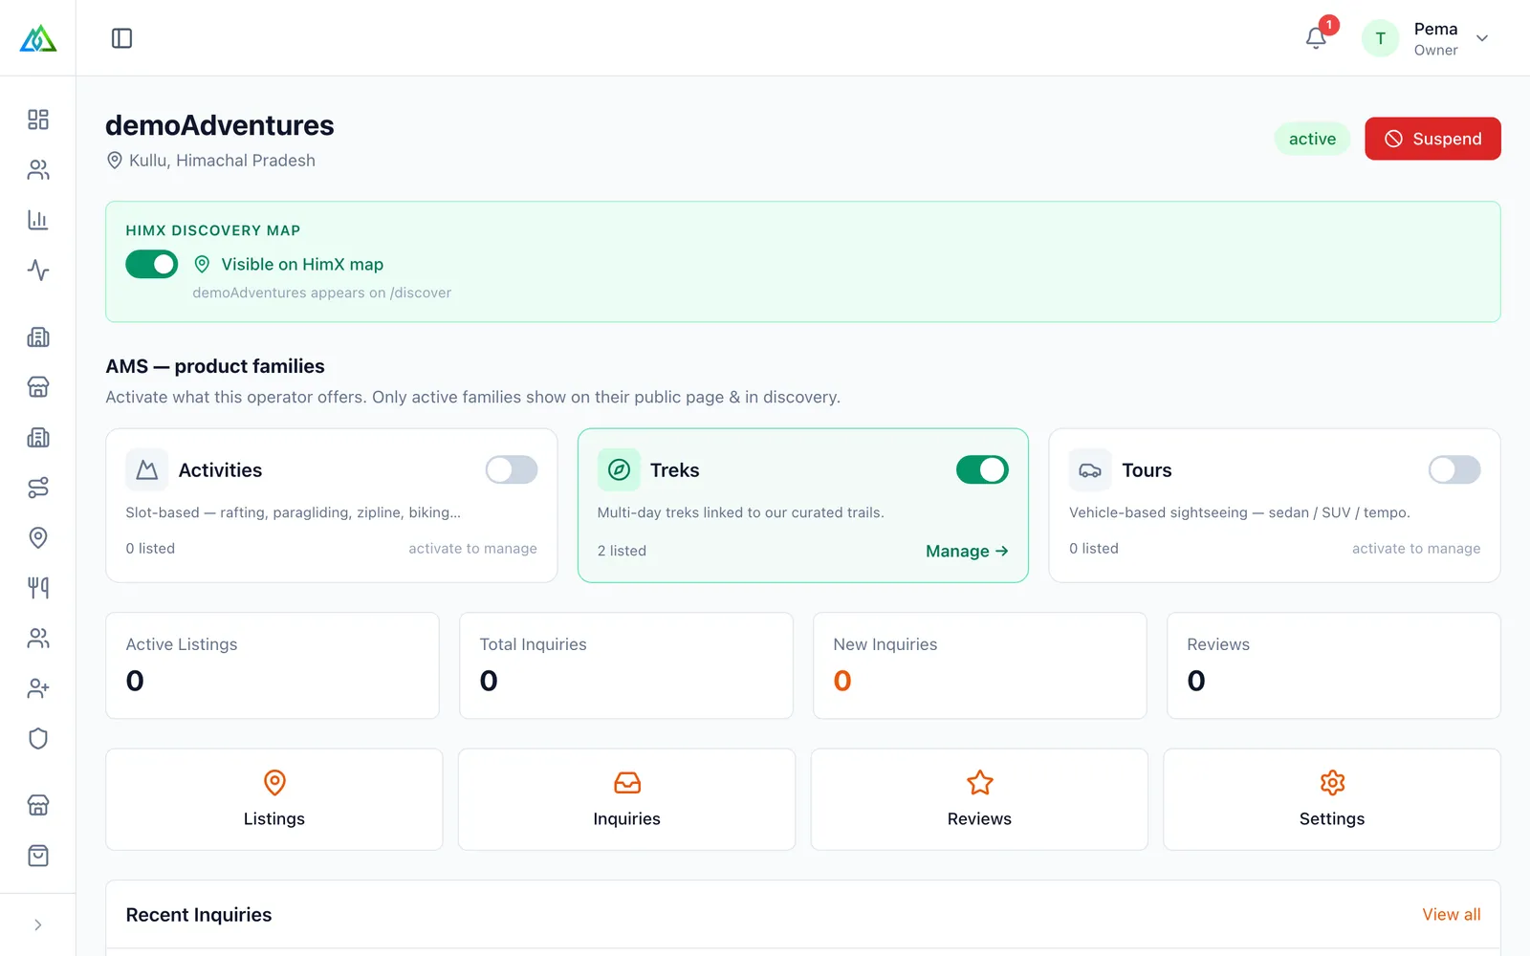Click the Activities mountain icon
The width and height of the screenshot is (1530, 956).
click(x=146, y=469)
